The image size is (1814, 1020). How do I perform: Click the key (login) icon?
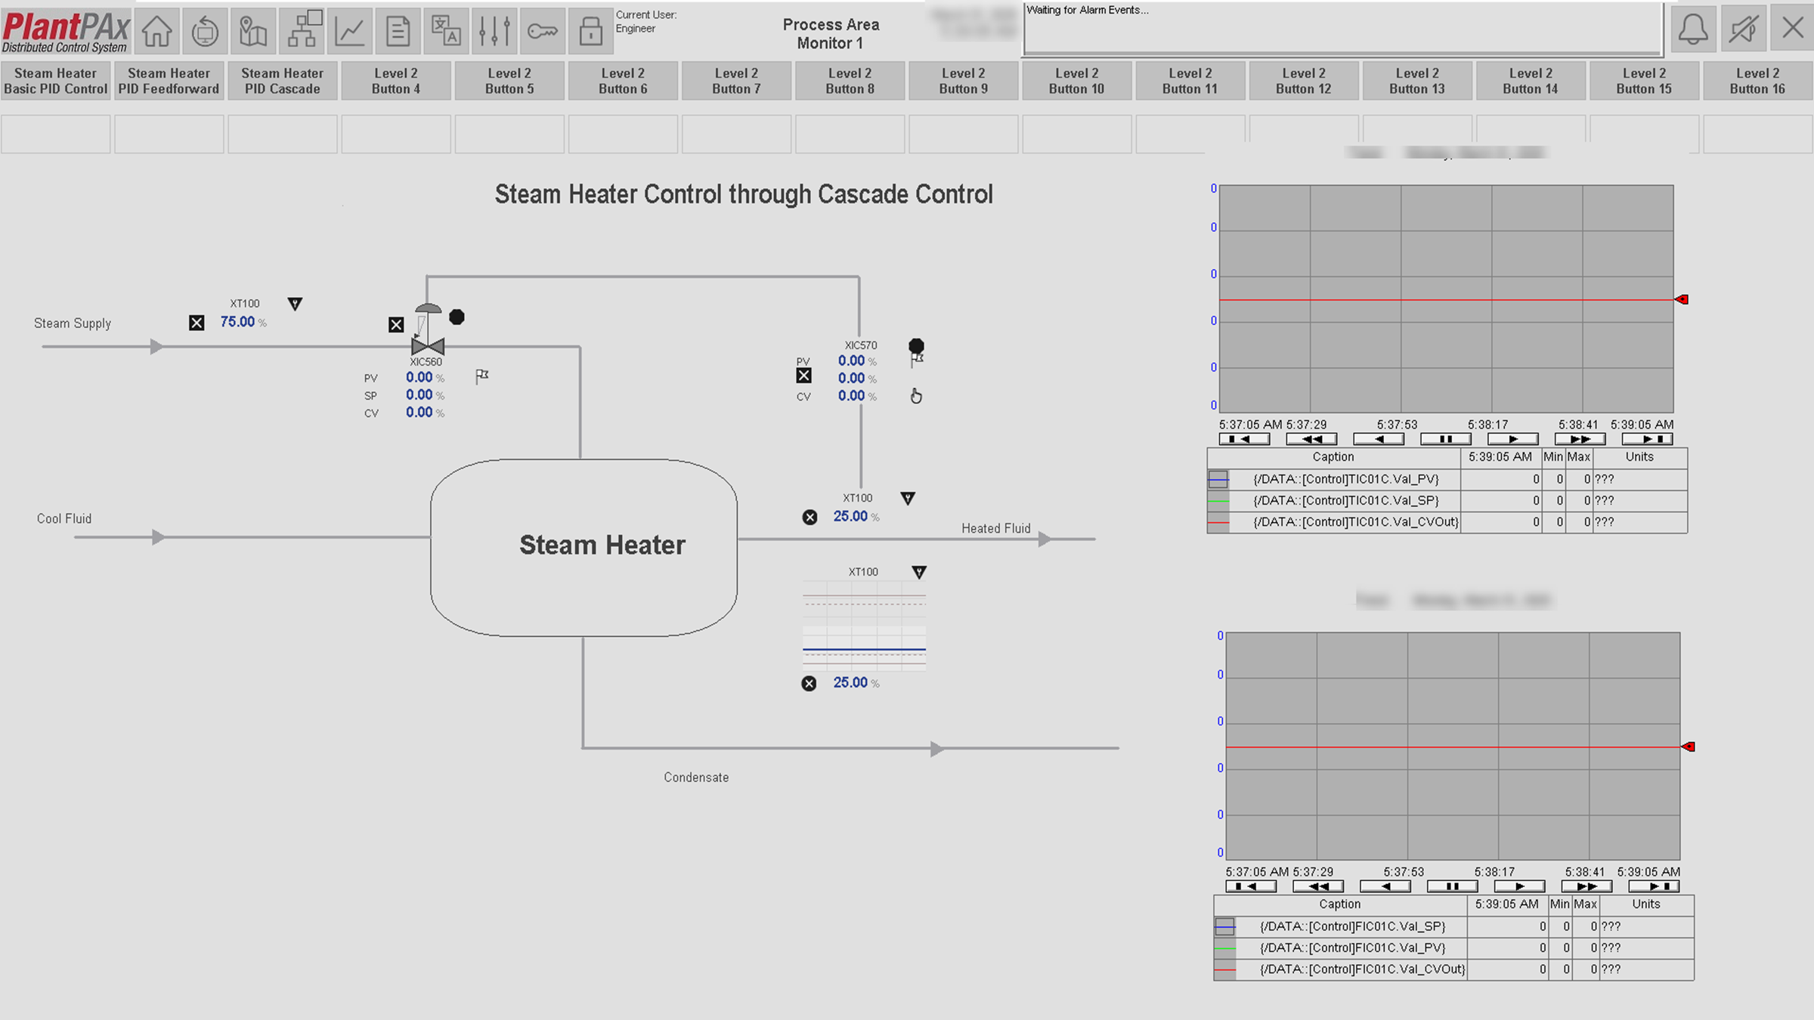point(543,32)
